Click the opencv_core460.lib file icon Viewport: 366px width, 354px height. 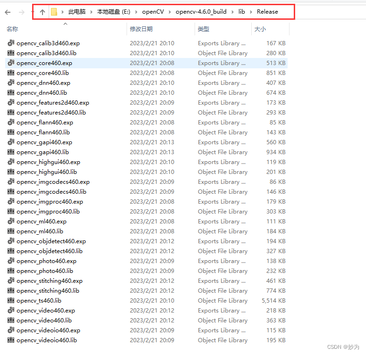[x=11, y=73]
